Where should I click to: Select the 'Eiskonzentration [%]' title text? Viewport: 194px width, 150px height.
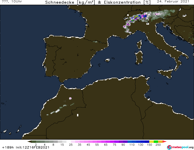coord(127,2)
